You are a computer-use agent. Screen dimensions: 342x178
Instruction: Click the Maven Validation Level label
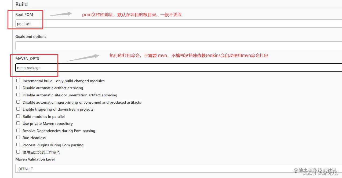point(35,159)
